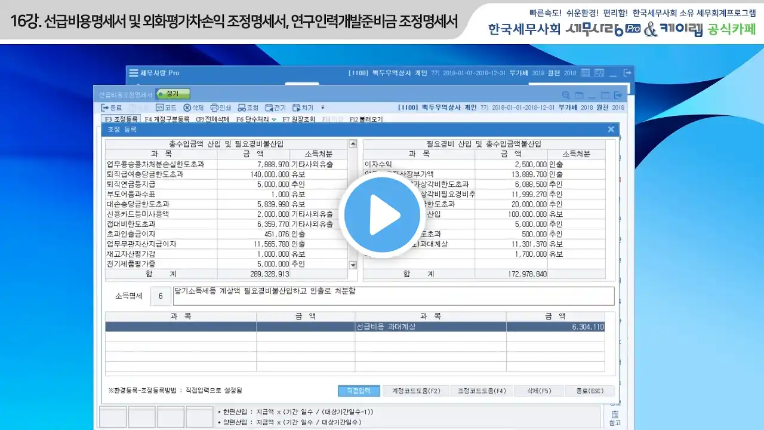The width and height of the screenshot is (764, 430).
Task: Click 조회 search toolbar icon
Action: point(248,107)
